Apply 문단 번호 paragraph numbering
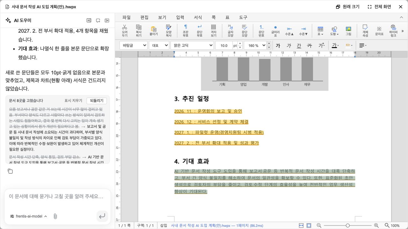The image size is (408, 229). pos(261,31)
